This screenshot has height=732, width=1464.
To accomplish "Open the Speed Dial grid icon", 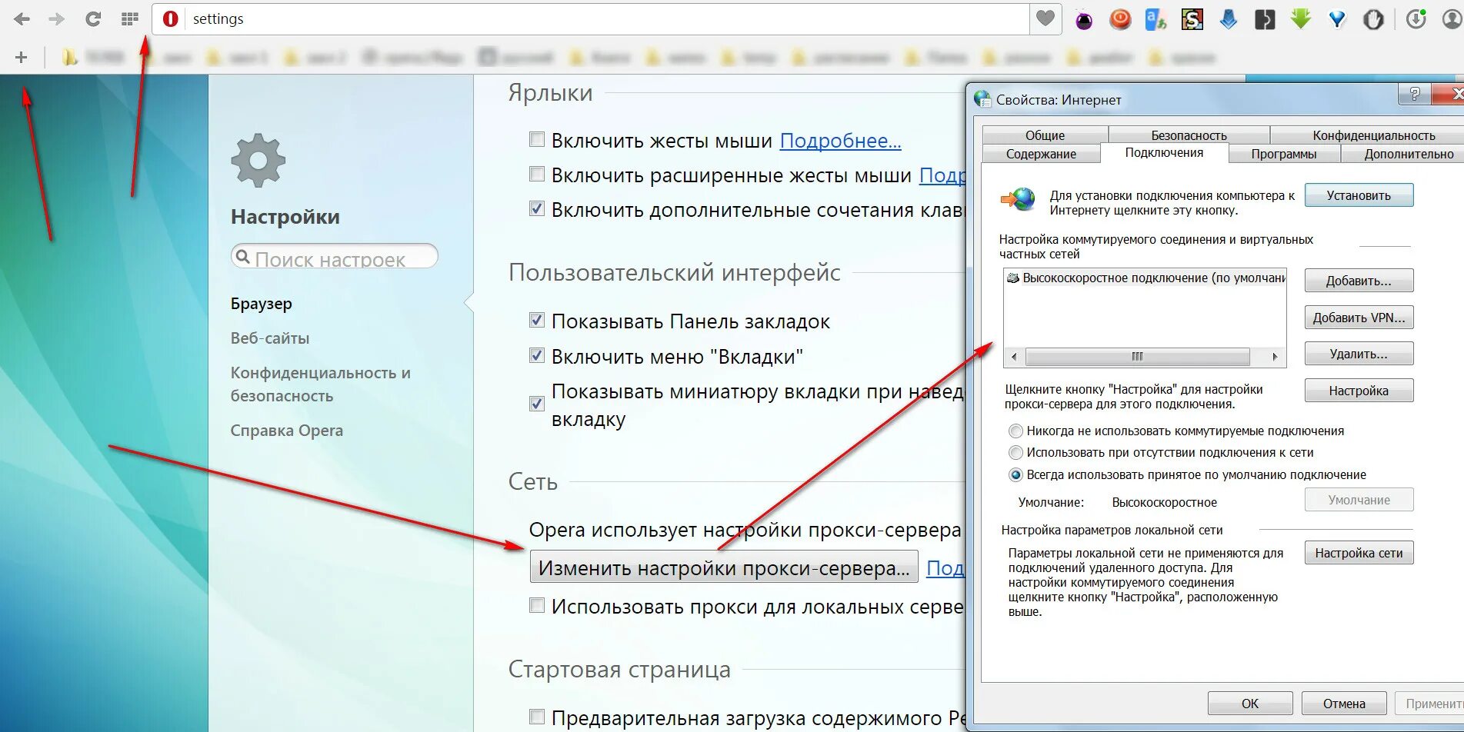I will tap(129, 19).
